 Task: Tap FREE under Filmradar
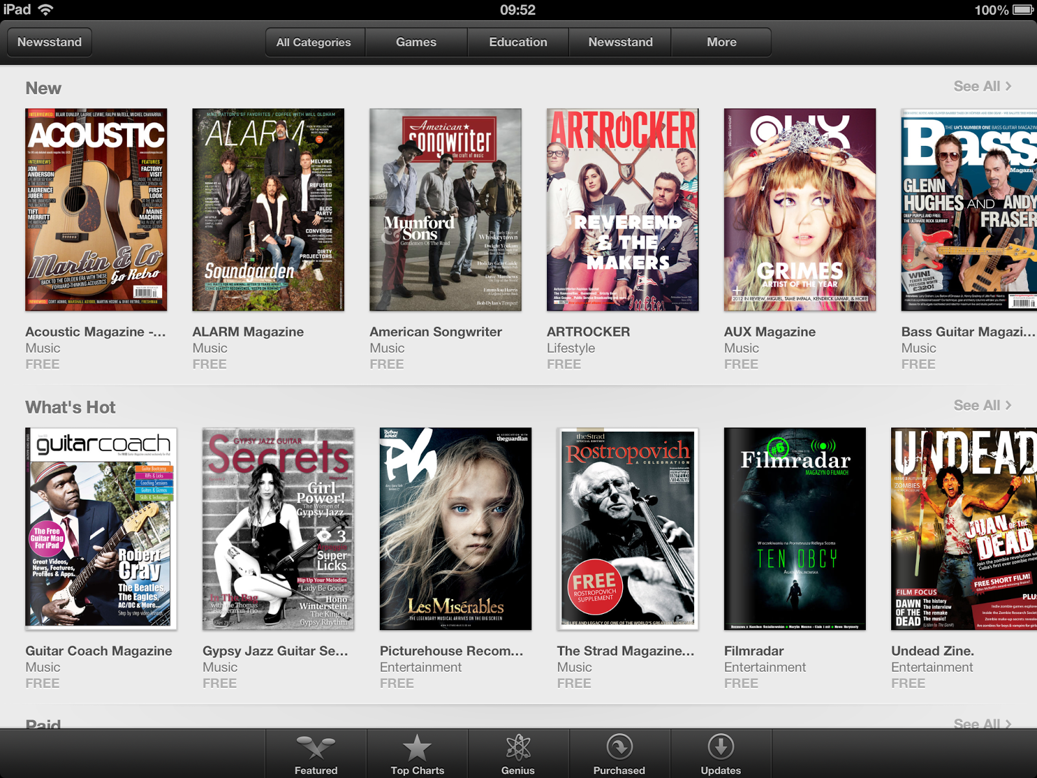741,683
